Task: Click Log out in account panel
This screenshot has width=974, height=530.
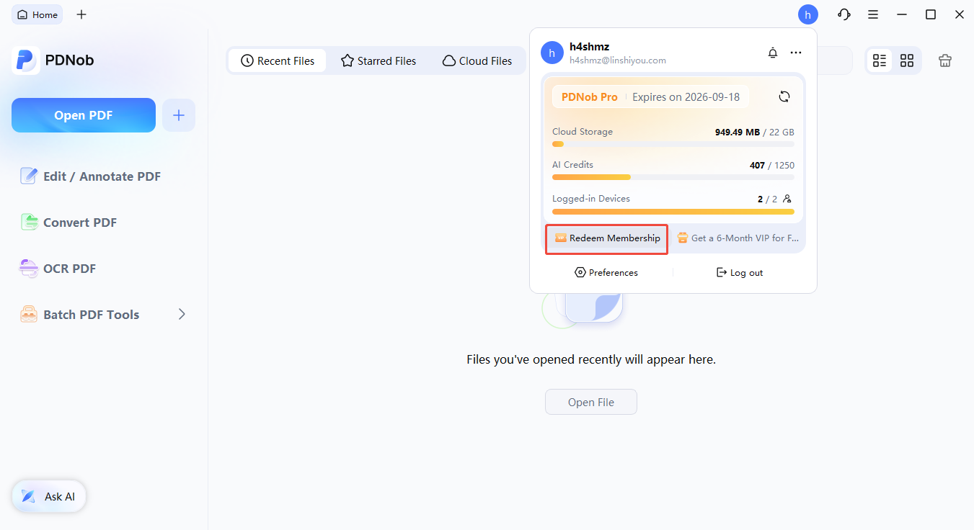Action: [739, 273]
